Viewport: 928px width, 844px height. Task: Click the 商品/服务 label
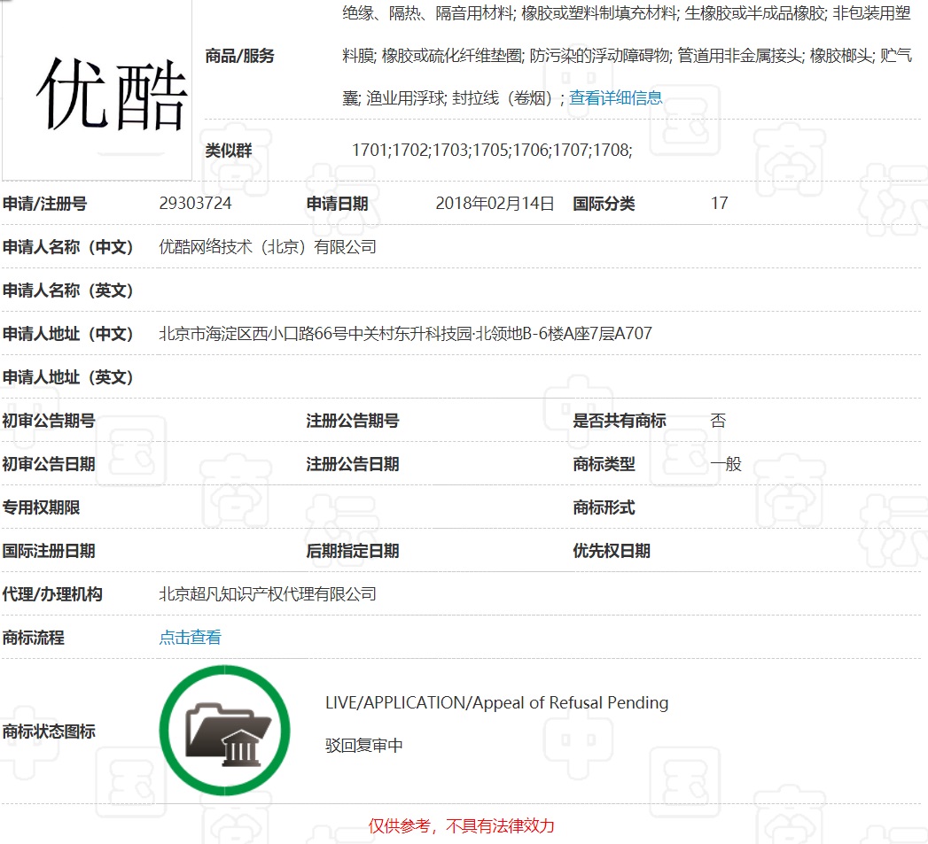[239, 56]
